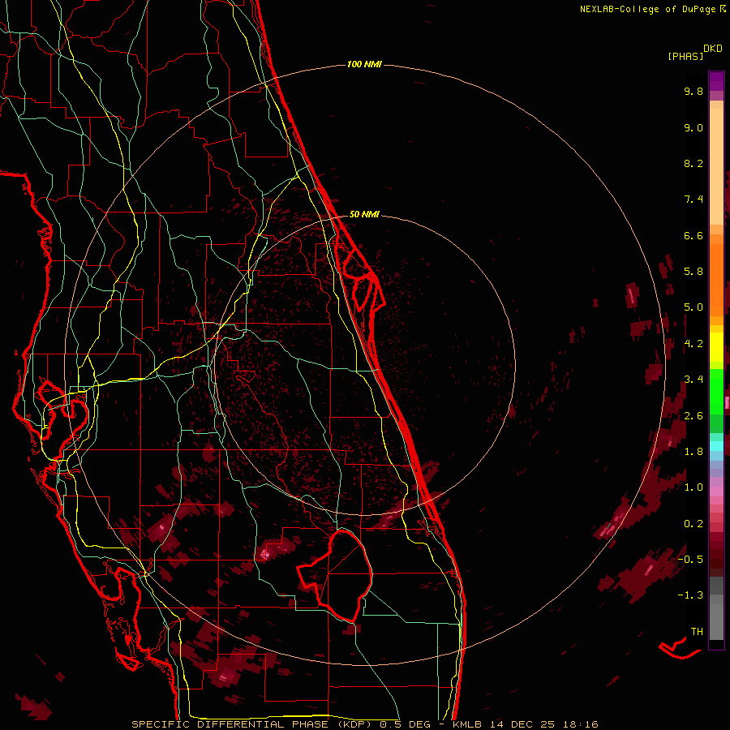Click the -1.3 legend value
Screen dimensions: 730x730
[690, 595]
